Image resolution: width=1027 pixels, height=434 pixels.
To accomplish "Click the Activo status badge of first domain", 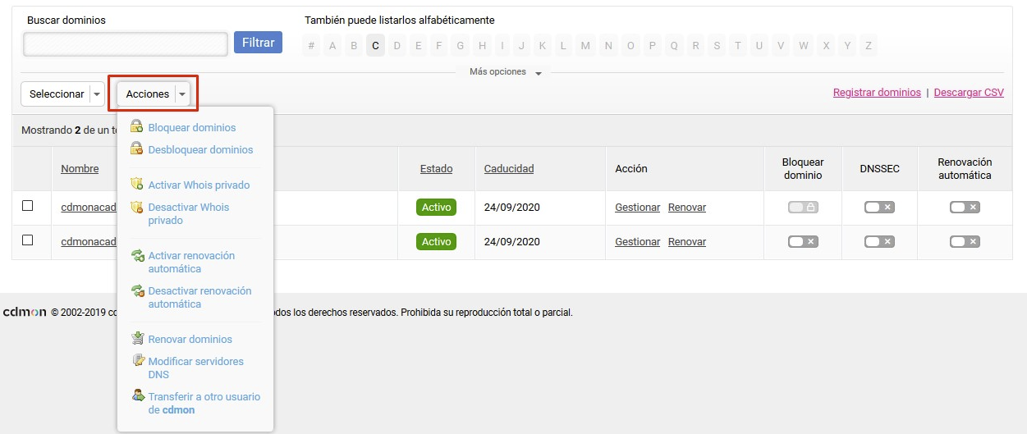I will coord(436,208).
